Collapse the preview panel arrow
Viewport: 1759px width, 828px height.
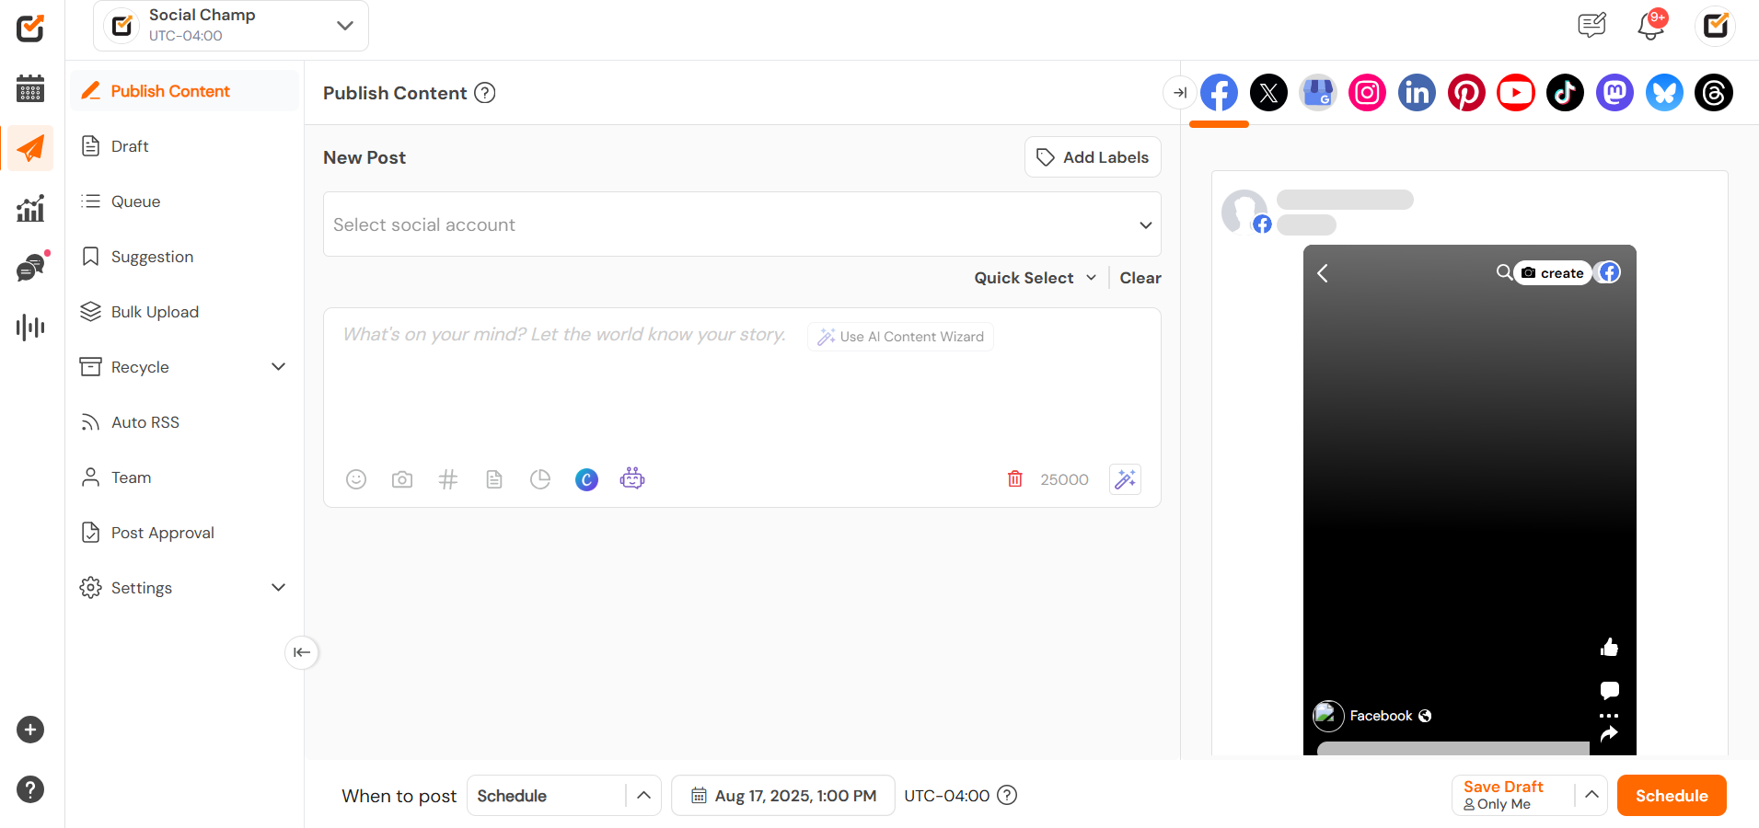[1180, 93]
